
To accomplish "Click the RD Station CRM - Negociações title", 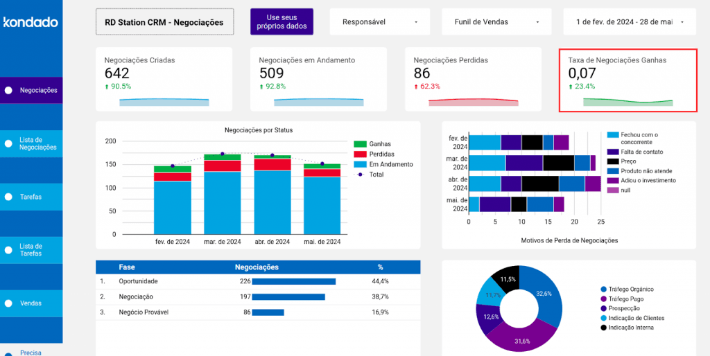I will point(164,22).
